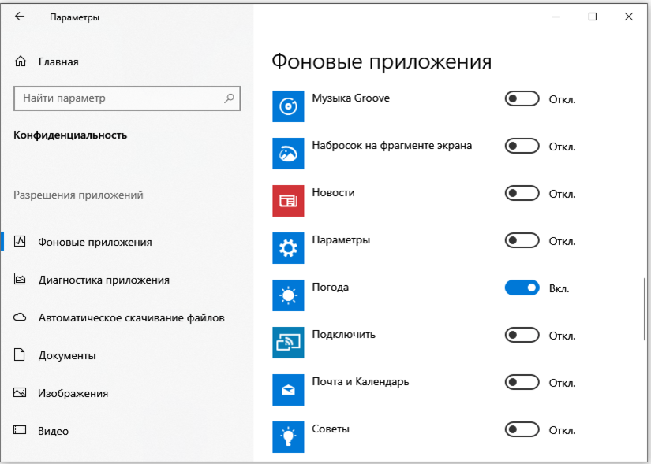The image size is (651, 464).
Task: Click the Найти параметр search field
Action: pyautogui.click(x=127, y=98)
